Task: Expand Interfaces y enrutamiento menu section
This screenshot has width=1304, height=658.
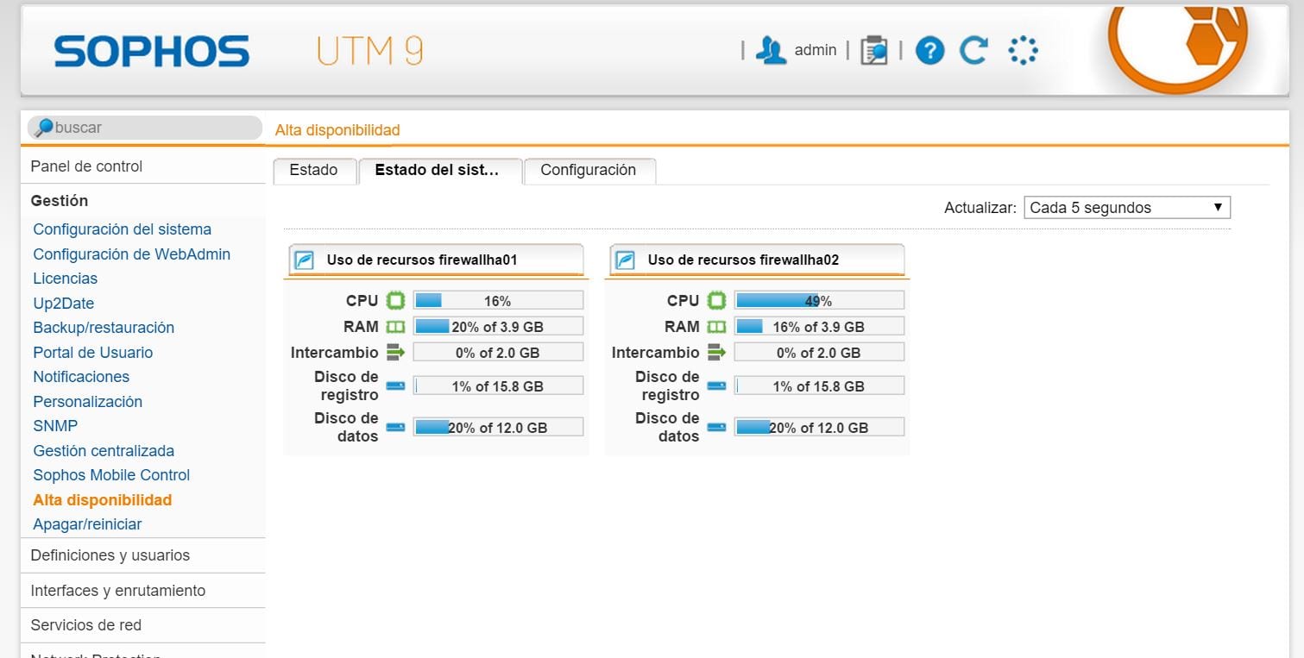Action: [x=117, y=591]
